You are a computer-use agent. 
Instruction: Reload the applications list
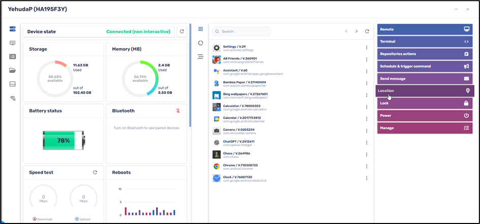(x=367, y=31)
